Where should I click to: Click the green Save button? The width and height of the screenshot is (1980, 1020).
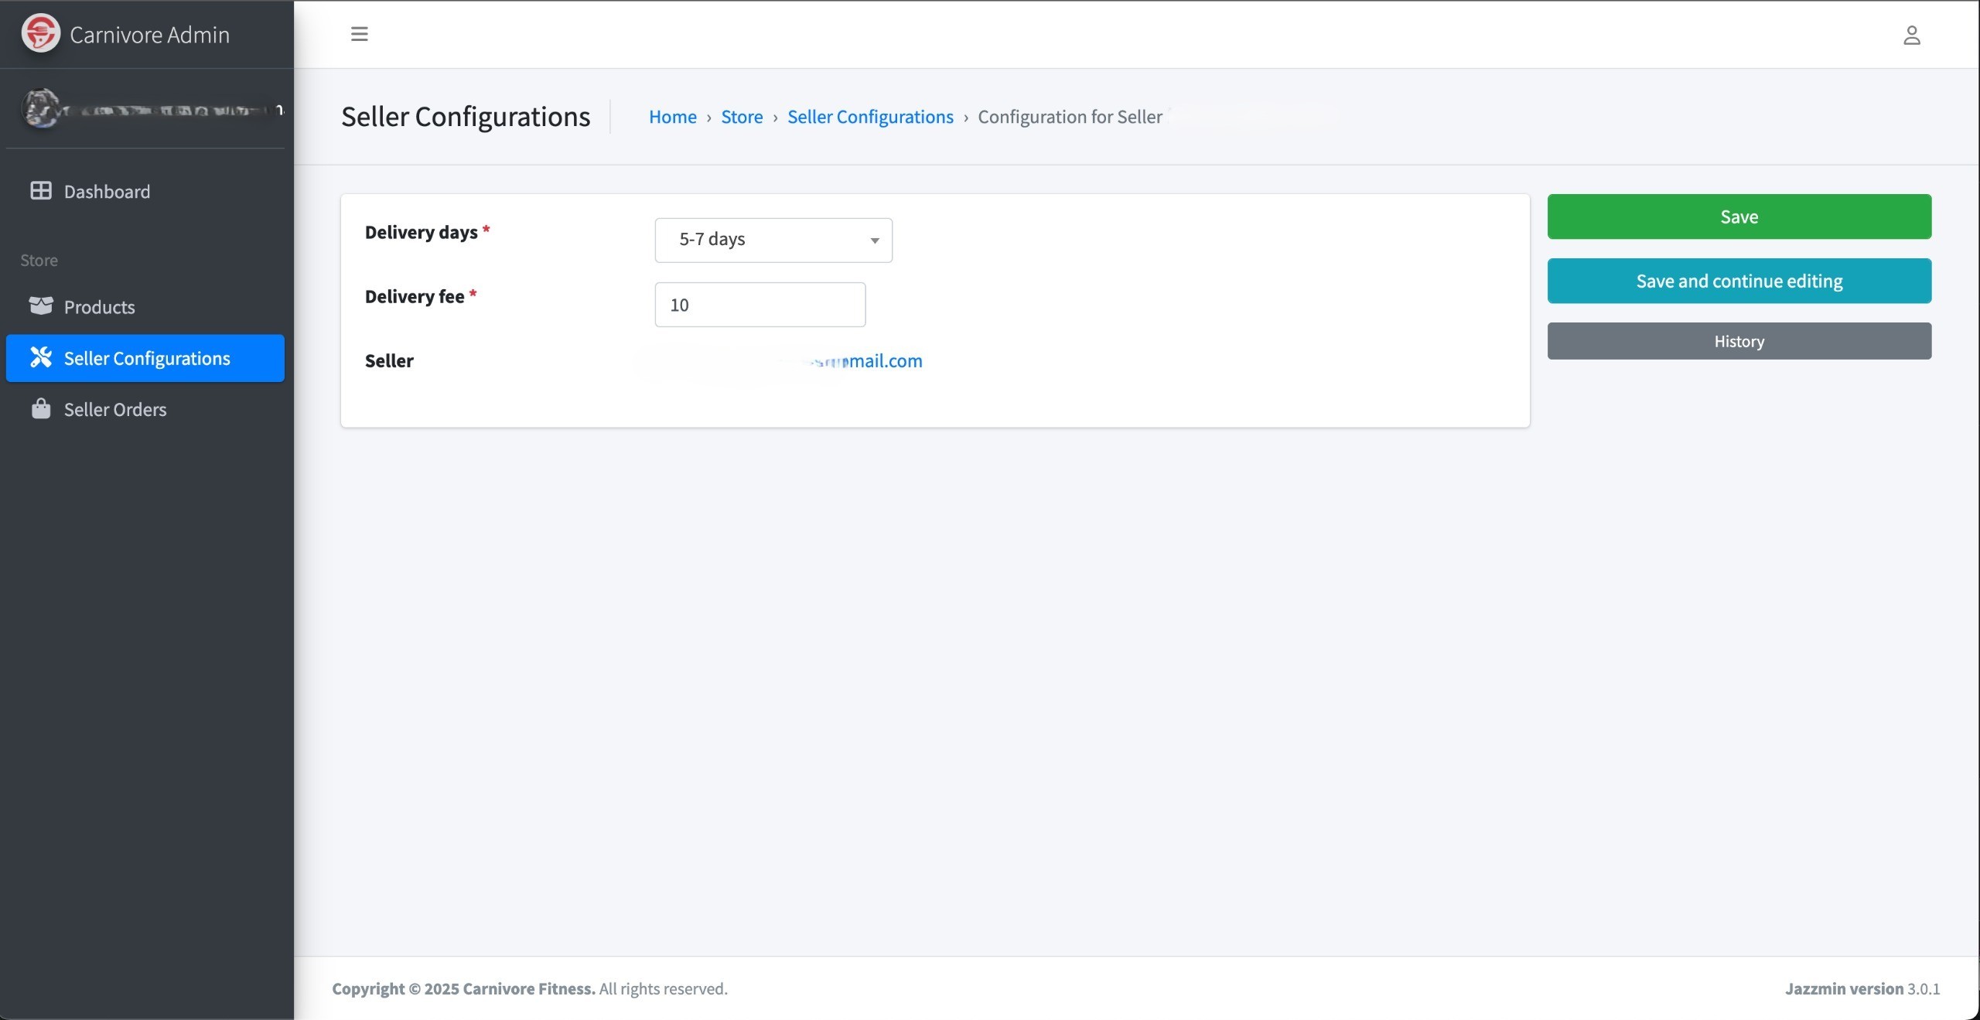1739,217
